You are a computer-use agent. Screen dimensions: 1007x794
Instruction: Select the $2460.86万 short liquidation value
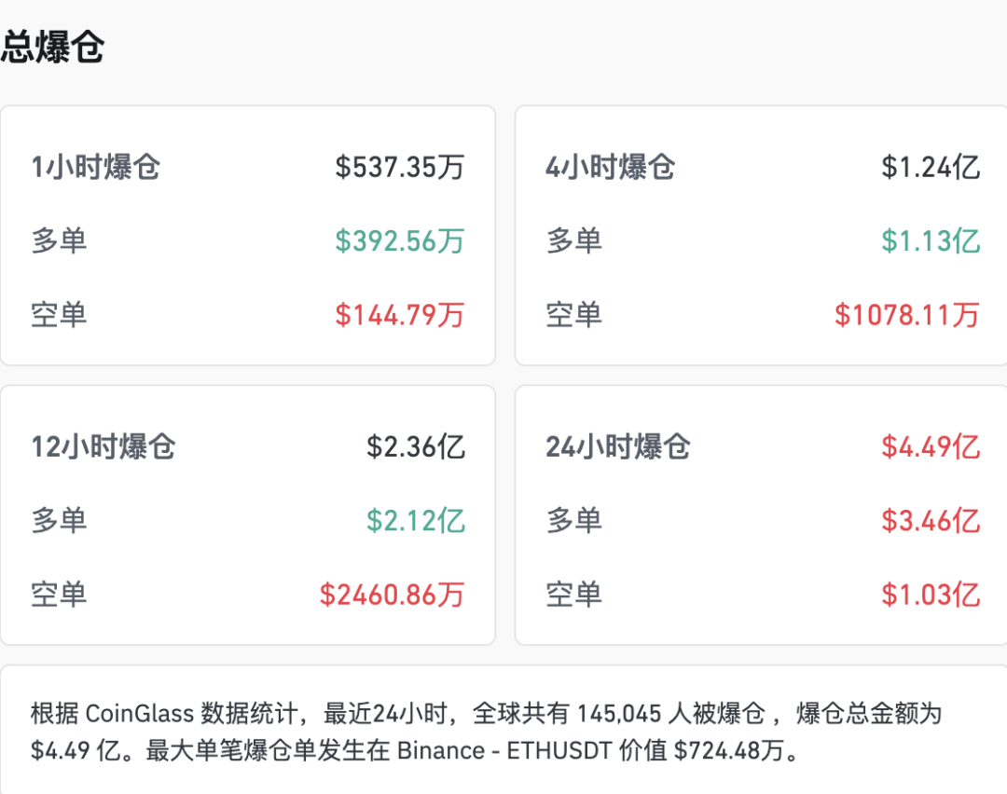(x=392, y=594)
